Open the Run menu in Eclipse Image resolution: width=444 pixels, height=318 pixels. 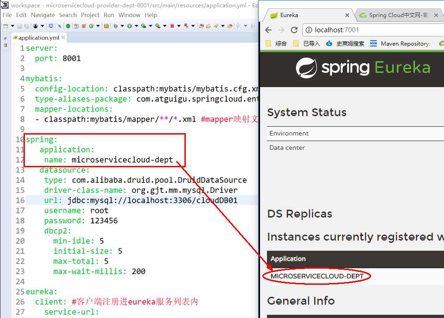(x=109, y=15)
